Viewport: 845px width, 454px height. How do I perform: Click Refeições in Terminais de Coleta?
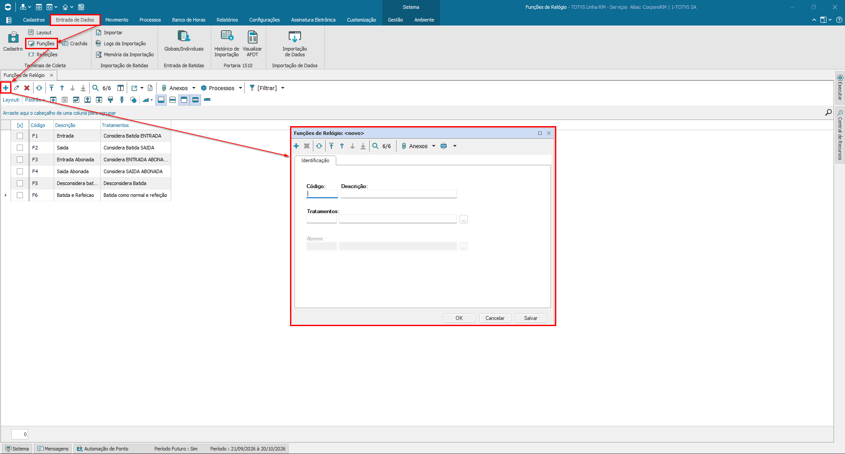tap(43, 54)
